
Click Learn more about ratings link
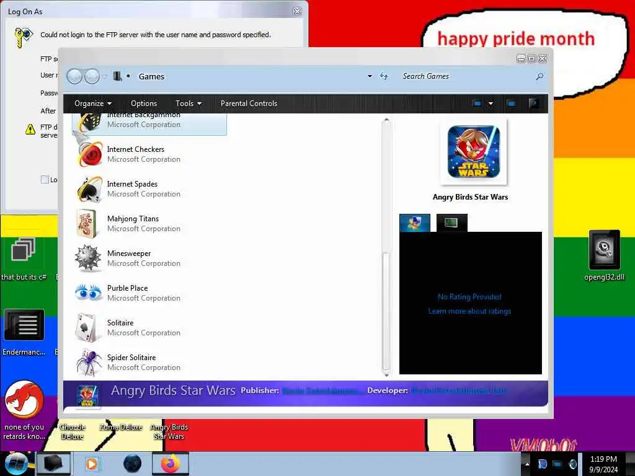(469, 311)
